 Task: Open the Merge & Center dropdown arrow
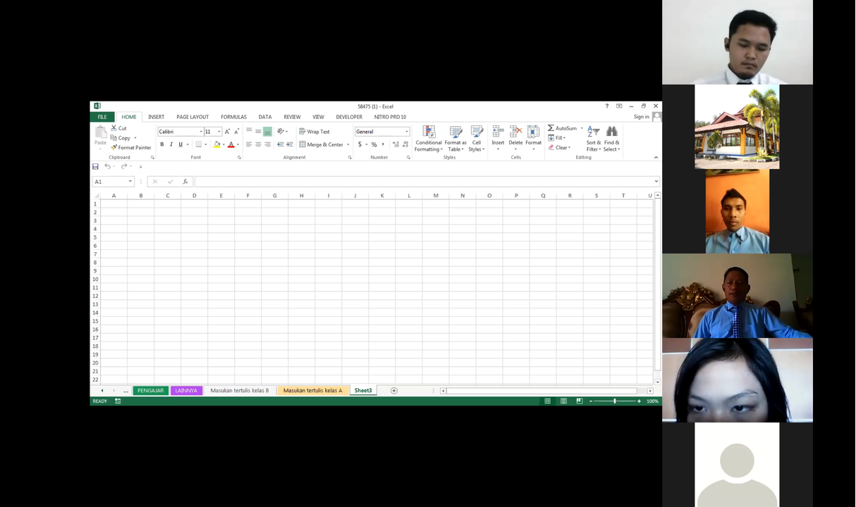click(x=348, y=144)
